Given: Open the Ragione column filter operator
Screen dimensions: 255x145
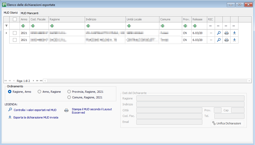Looking at the screenshot, I should 52,26.
